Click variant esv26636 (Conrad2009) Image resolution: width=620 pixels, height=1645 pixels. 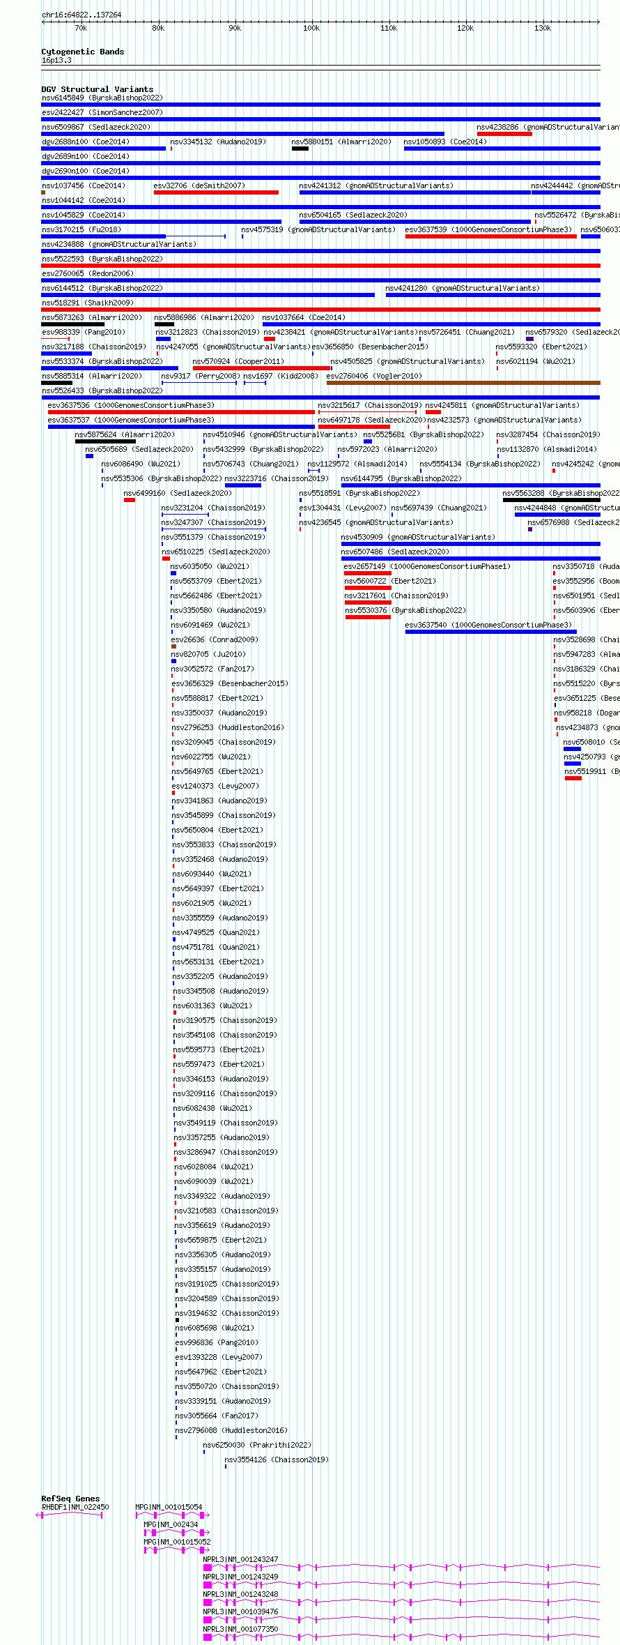(215, 639)
